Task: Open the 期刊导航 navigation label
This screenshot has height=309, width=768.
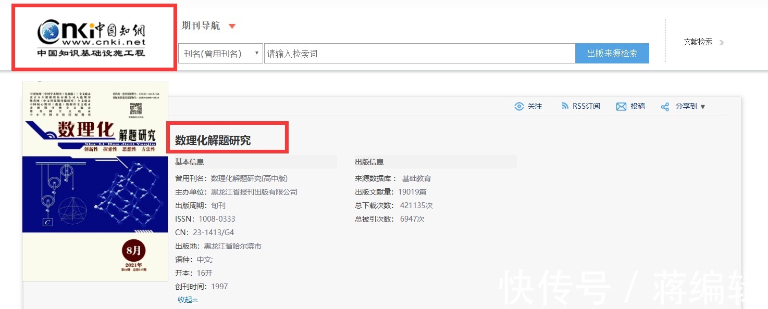Action: tap(201, 26)
